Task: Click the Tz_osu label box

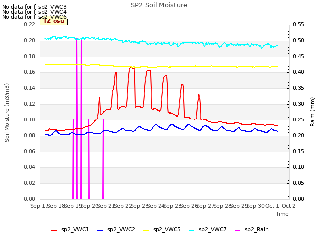Action: 54,21
